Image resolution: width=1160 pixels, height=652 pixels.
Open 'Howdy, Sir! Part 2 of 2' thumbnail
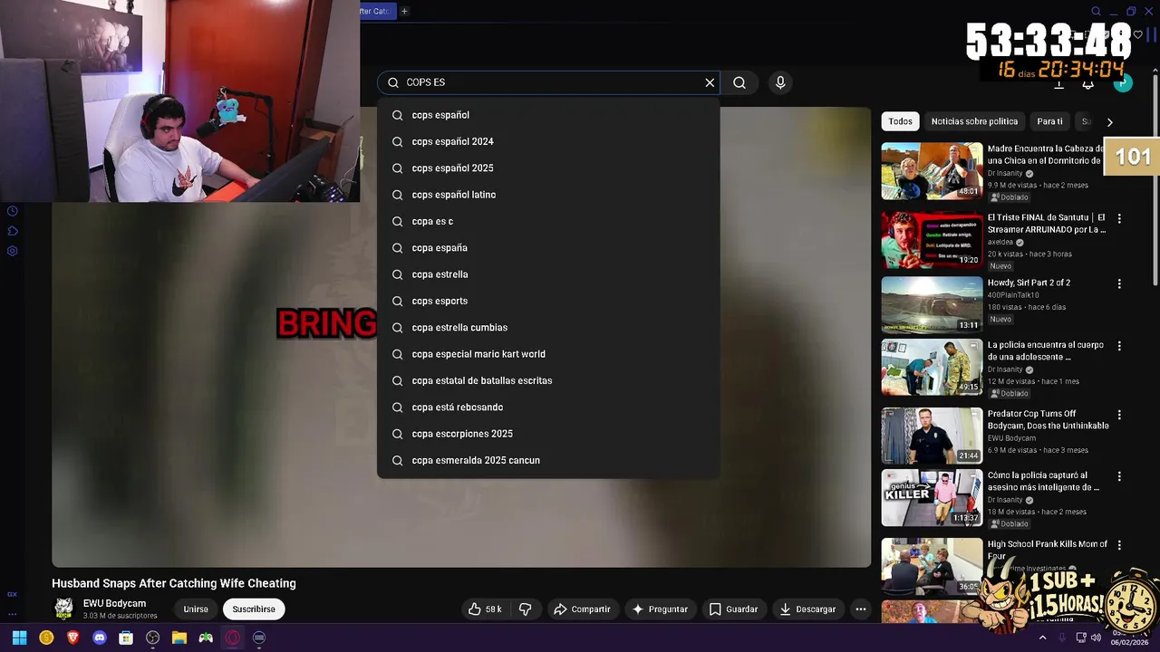coord(932,305)
